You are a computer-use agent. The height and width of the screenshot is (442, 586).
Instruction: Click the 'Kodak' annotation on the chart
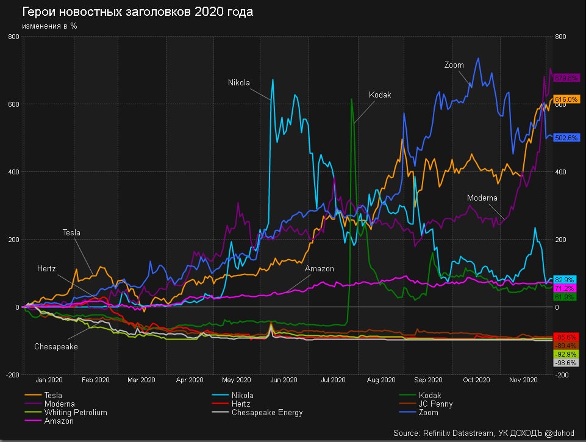click(x=380, y=95)
